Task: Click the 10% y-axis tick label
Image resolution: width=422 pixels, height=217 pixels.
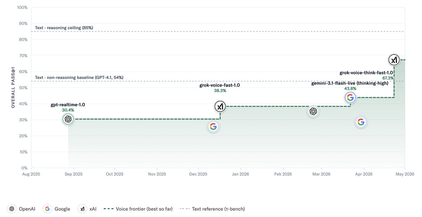Action: pyautogui.click(x=23, y=152)
